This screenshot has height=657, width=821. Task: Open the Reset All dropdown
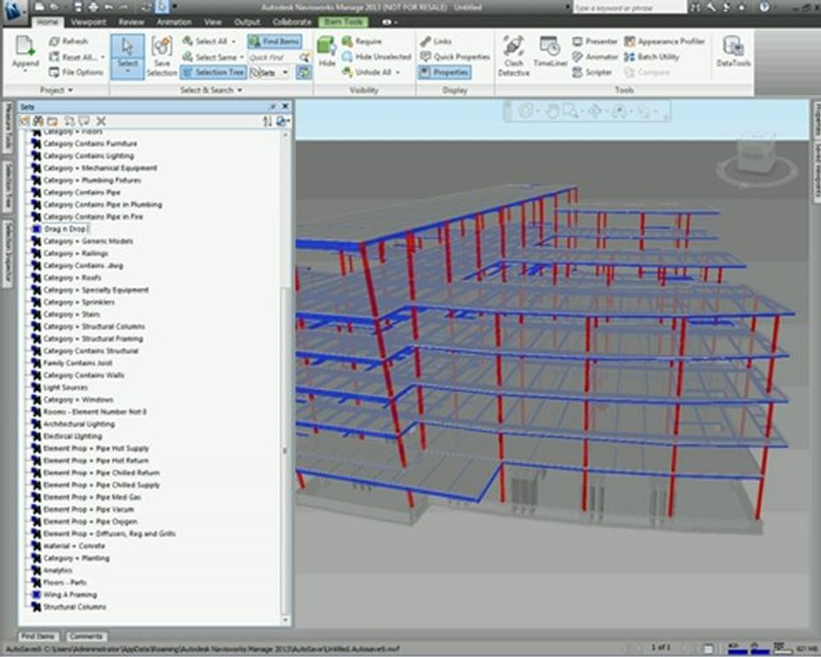[x=102, y=57]
